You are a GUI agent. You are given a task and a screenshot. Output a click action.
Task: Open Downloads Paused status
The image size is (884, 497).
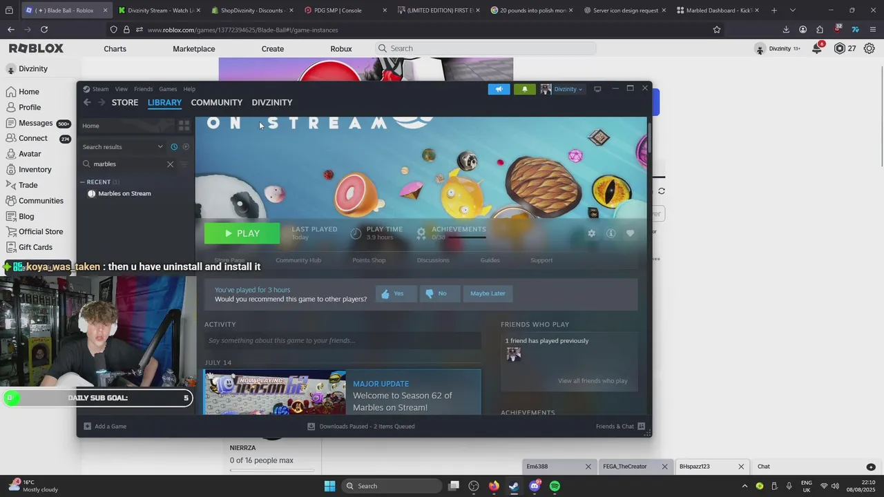(x=361, y=427)
